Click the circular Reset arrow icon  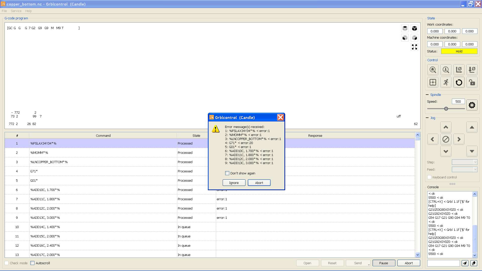[x=459, y=82]
